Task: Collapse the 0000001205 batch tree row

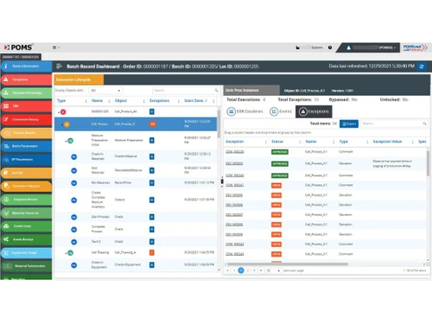Action: point(59,112)
